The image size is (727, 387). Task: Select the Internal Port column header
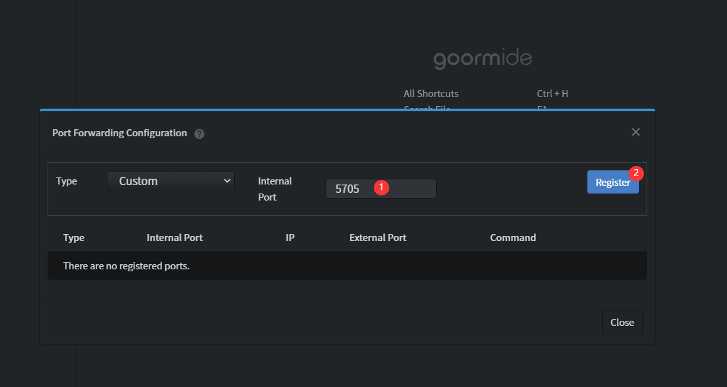174,238
